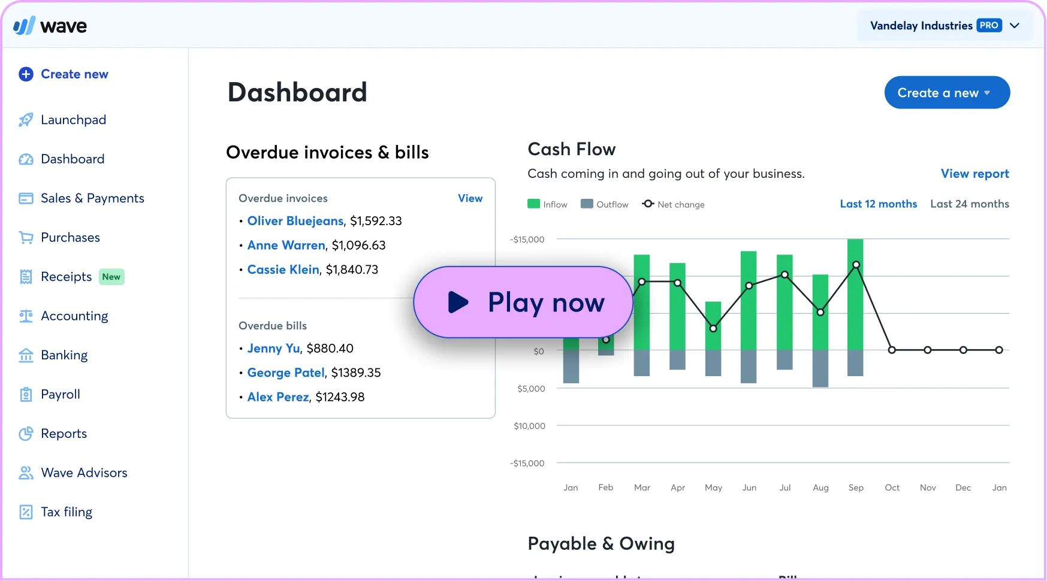Select the Launchpad rocket icon
This screenshot has height=581, width=1047.
coord(26,119)
